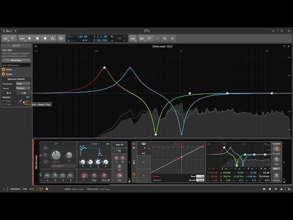Viewport: 293px width, 220px height.
Task: Toggle the Enable checkbox in the Device panel
Action: coord(4,74)
